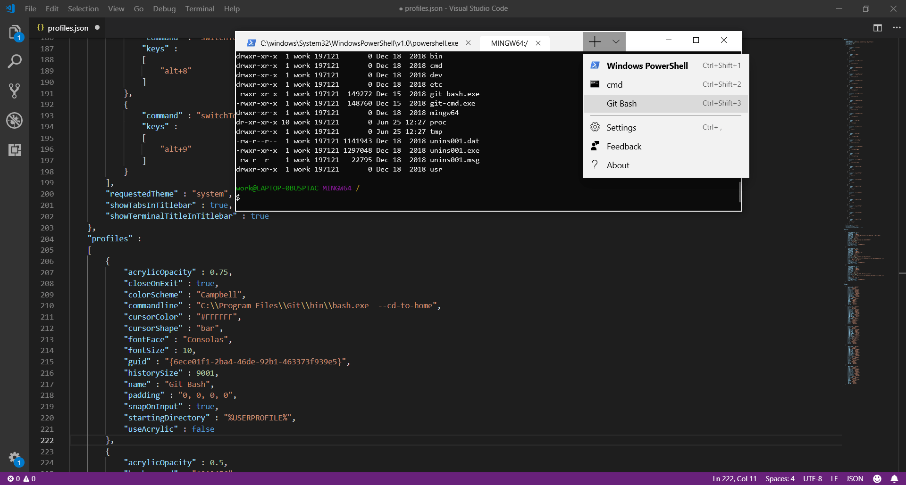Change encoding via UTF-8 selector

tap(813, 478)
